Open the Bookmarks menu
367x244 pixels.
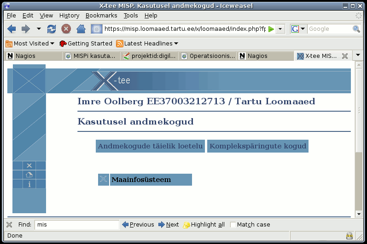click(101, 16)
